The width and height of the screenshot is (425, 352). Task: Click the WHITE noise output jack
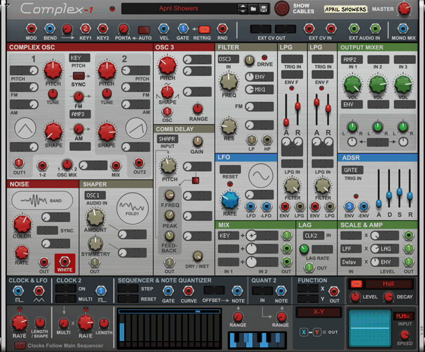click(x=64, y=262)
